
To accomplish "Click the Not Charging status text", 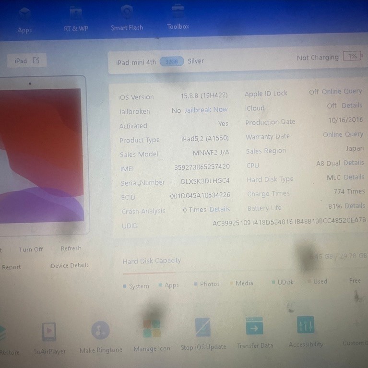I will [318, 58].
